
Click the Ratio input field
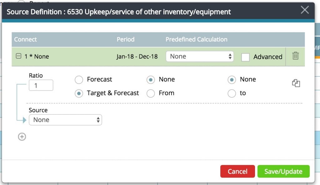[41, 85]
